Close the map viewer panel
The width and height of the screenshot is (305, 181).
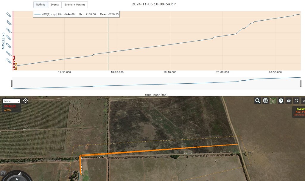[x=303, y=101]
